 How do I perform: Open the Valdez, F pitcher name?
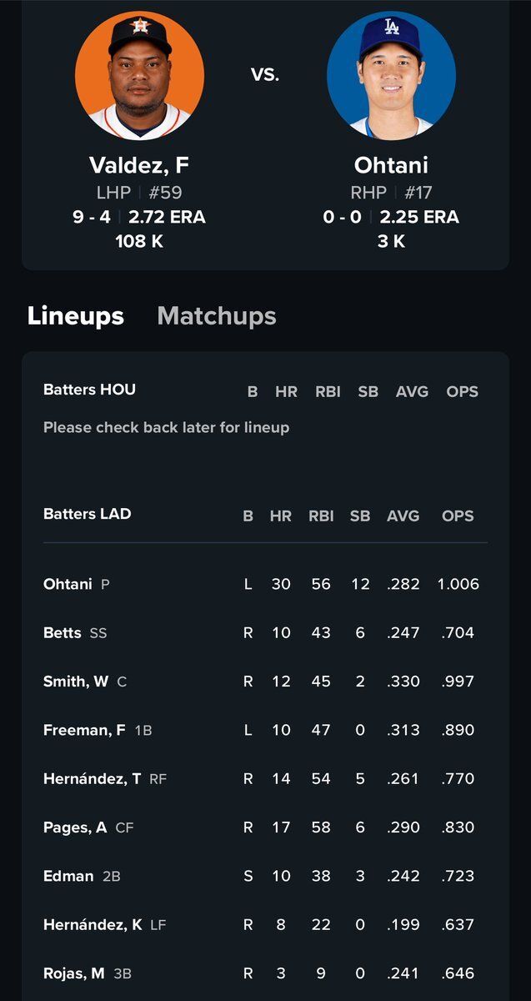click(x=139, y=164)
